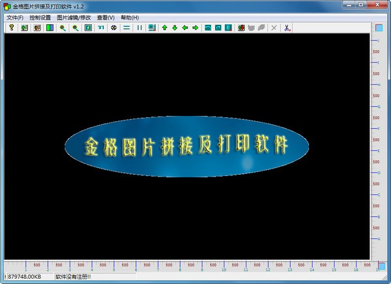Click the blue square above vertical ruler
391x284 pixels.
[x=378, y=28]
